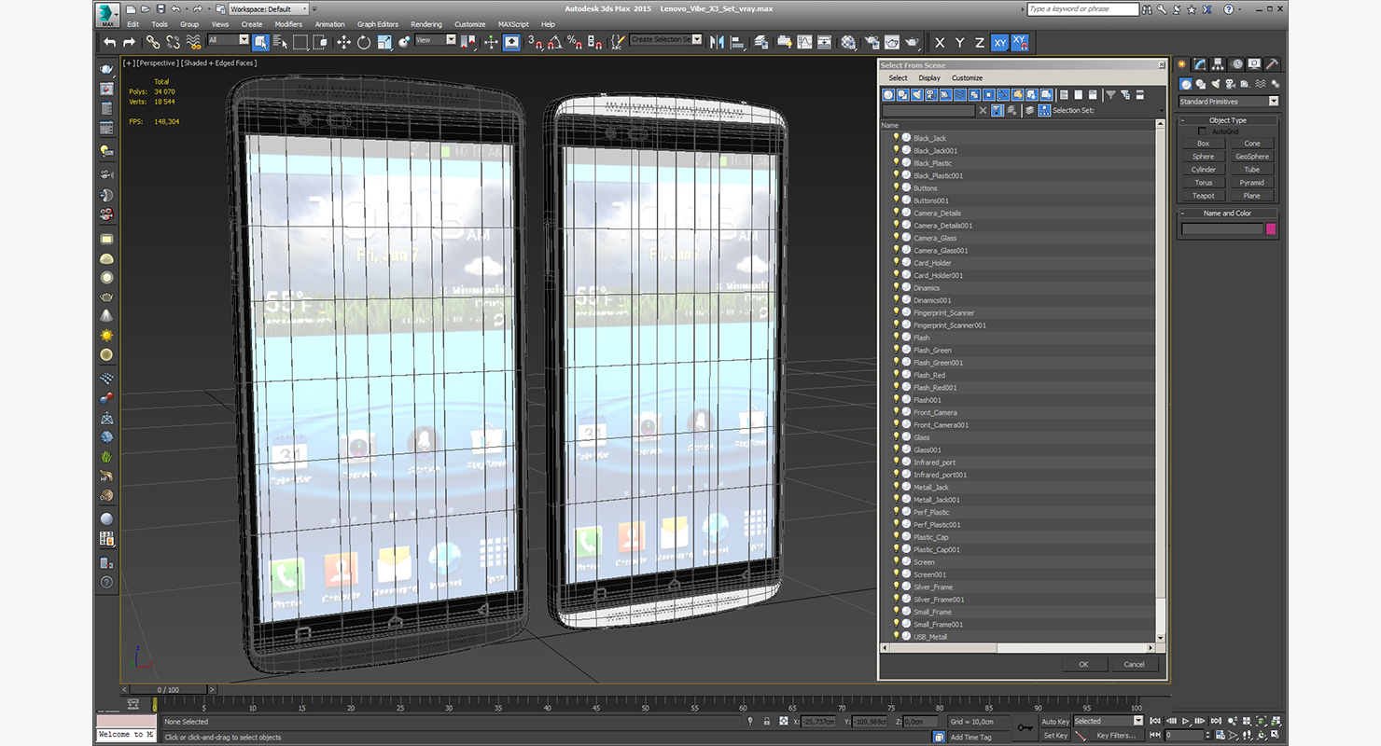Click the Set Keys key icon
This screenshot has height=746, width=1381.
[x=1025, y=727]
